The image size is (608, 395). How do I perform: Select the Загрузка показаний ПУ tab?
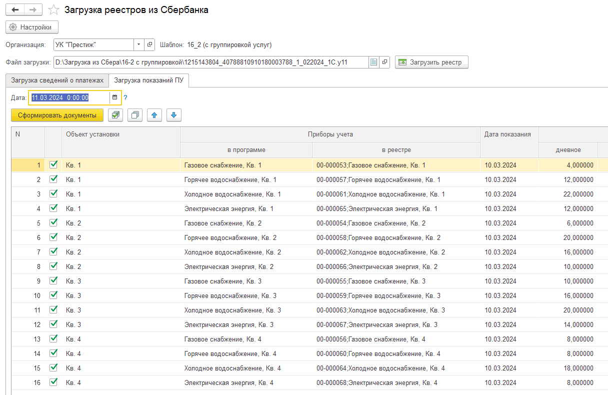(x=148, y=80)
